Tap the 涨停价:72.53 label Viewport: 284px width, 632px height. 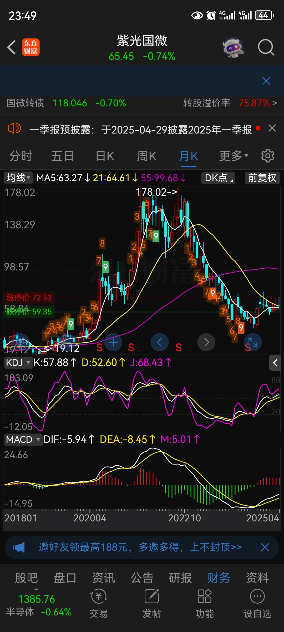point(29,298)
